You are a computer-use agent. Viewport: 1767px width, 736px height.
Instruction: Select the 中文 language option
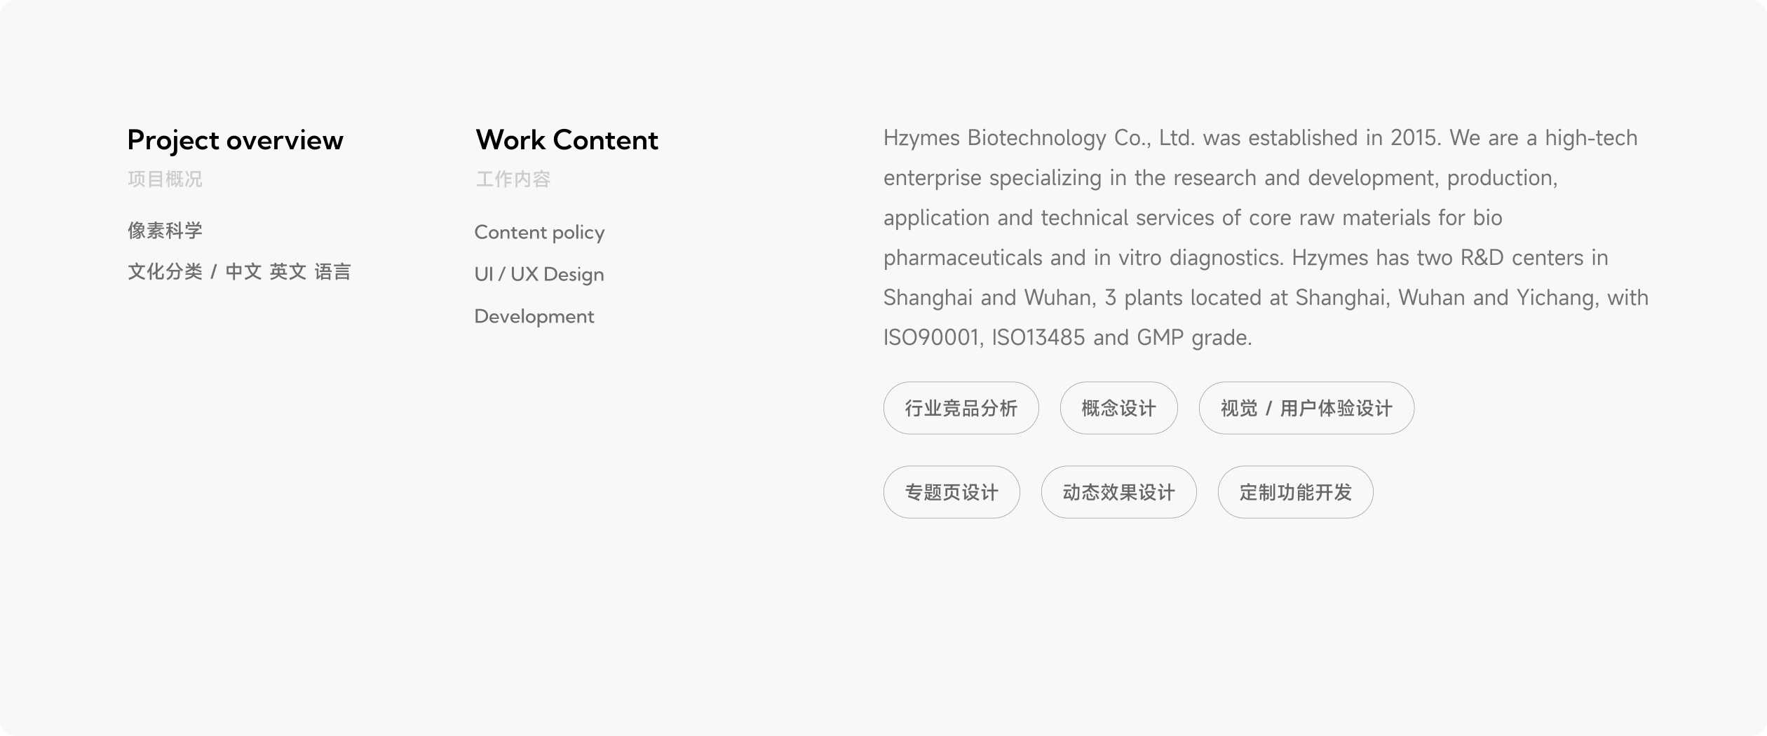pos(243,272)
